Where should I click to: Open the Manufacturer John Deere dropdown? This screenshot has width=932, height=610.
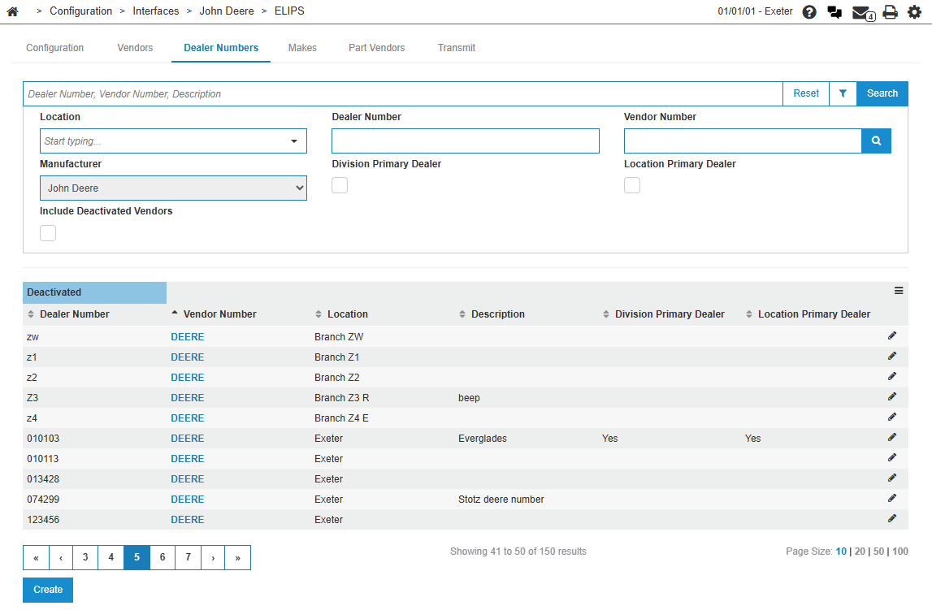click(173, 188)
